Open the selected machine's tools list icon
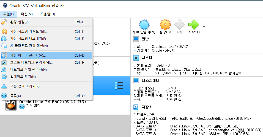The width and height of the screenshot is (263, 137). [x=119, y=86]
